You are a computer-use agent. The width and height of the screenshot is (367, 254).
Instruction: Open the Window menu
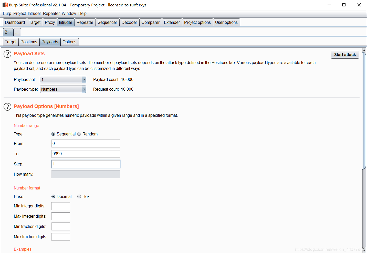[x=69, y=13]
